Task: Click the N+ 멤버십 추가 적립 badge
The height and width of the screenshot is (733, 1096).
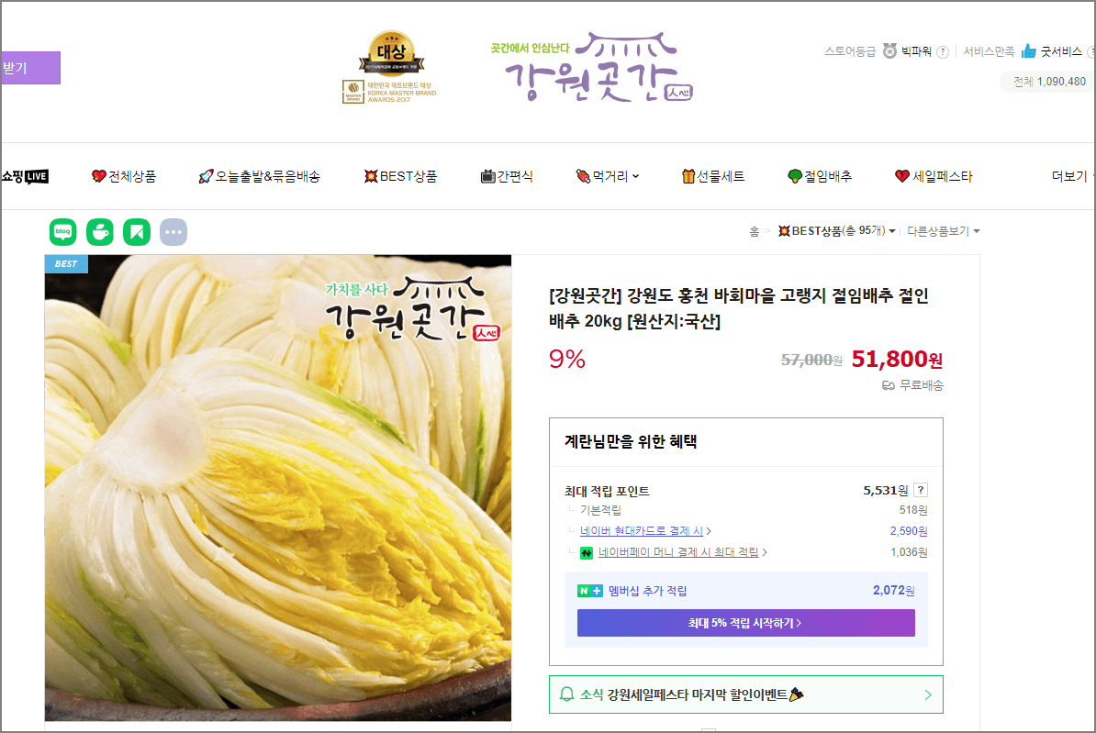Action: (x=590, y=590)
